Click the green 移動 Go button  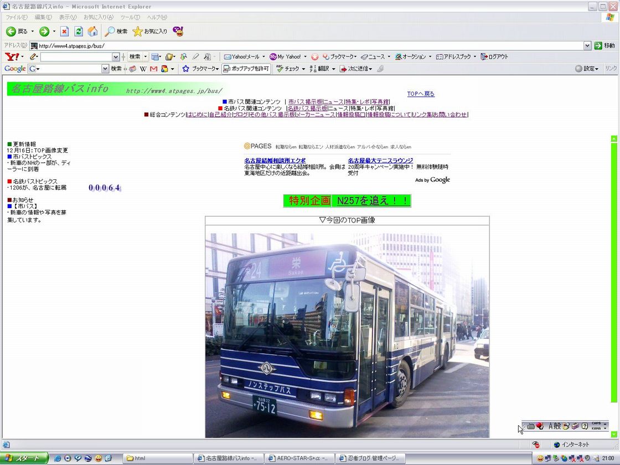(604, 45)
